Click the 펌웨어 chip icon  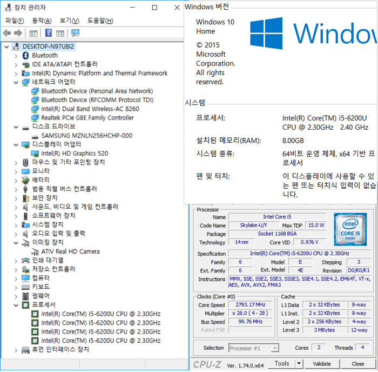click(25, 296)
